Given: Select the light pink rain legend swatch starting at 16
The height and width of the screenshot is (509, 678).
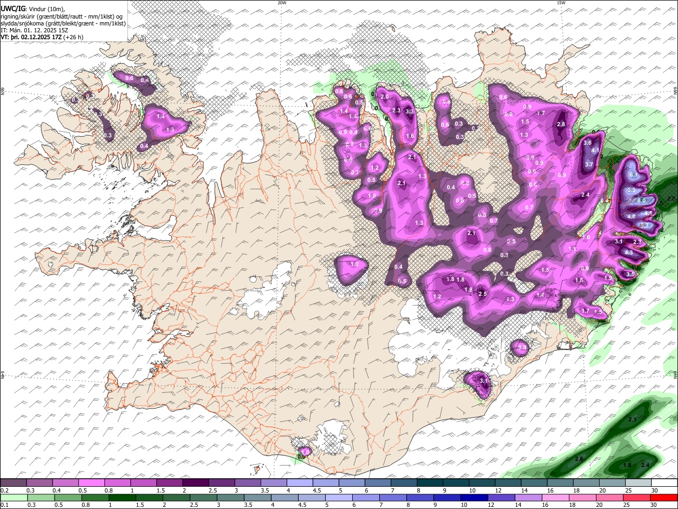Looking at the screenshot, I should (x=555, y=497).
